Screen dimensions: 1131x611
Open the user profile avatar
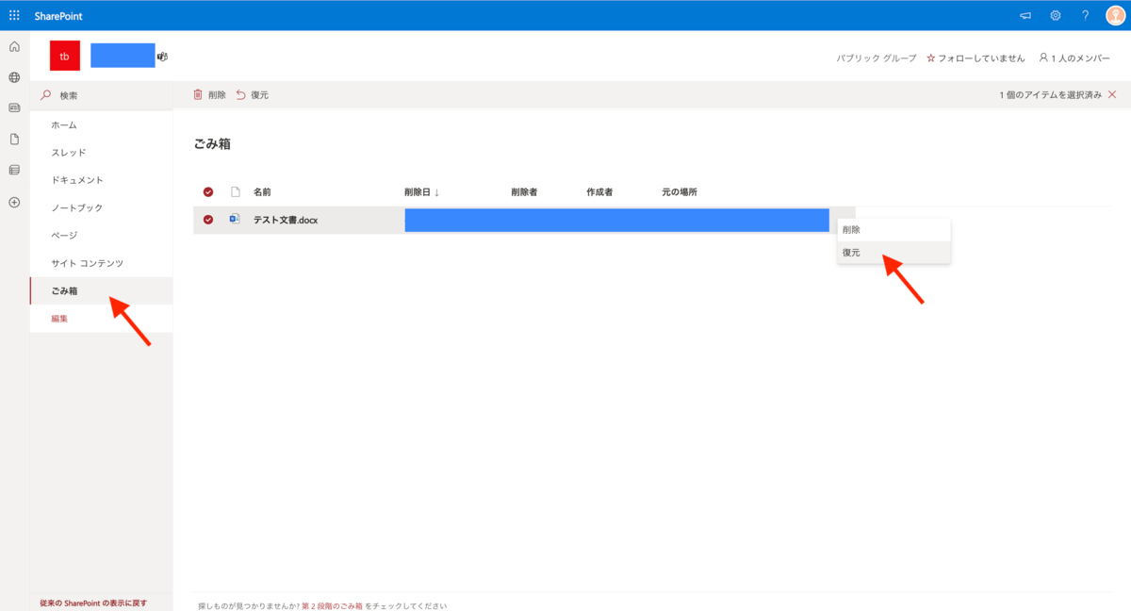[x=1115, y=15]
